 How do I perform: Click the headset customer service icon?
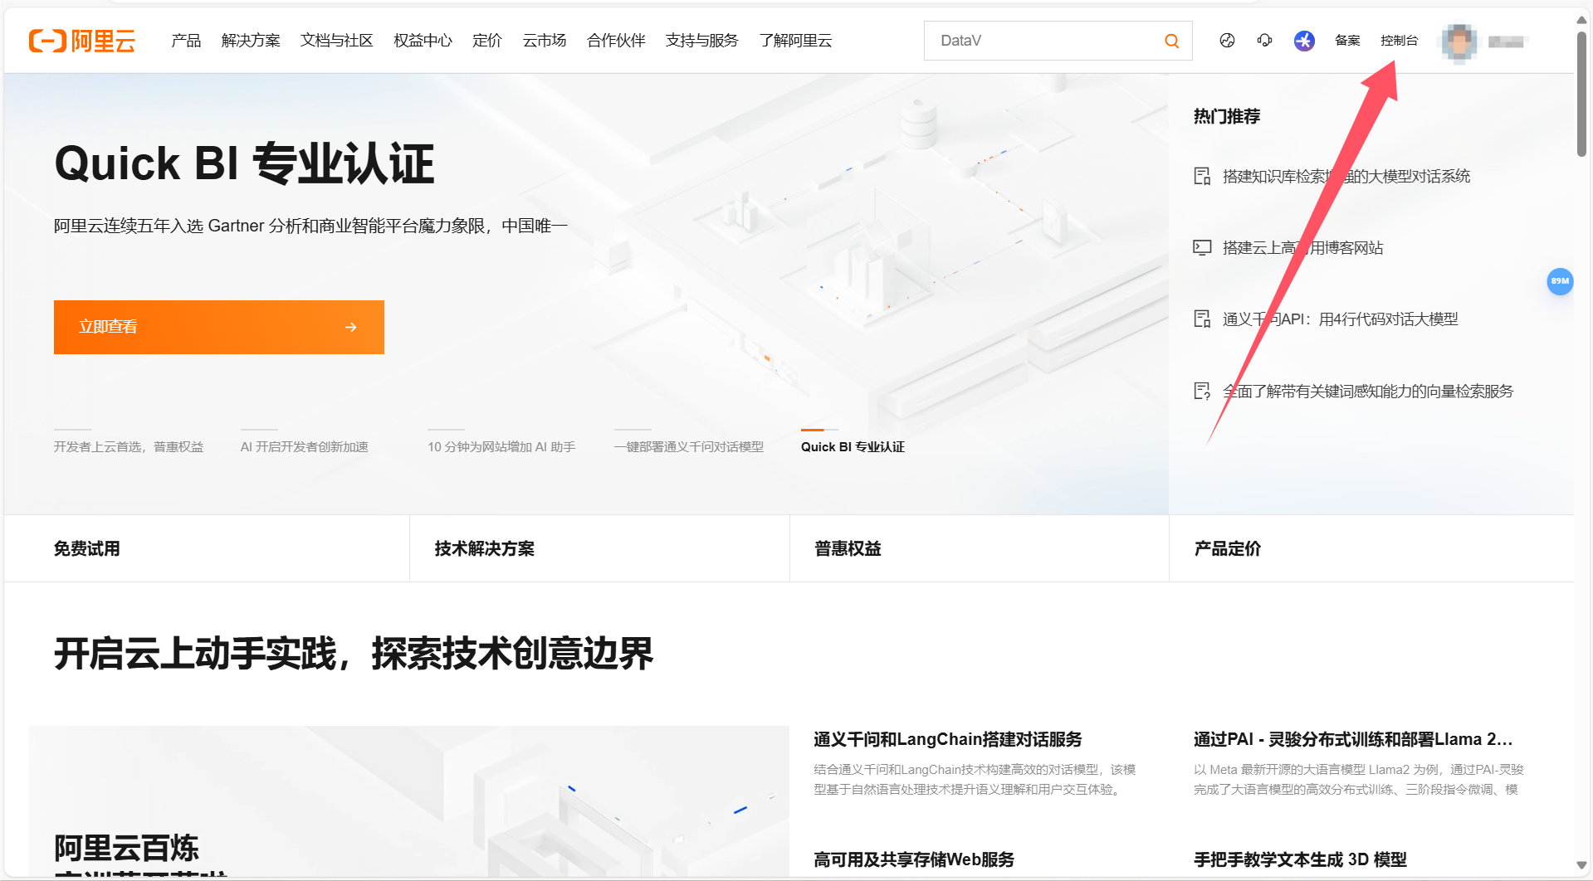click(1264, 41)
